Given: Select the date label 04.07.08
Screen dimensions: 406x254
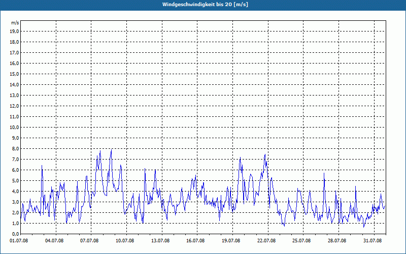Looking at the screenshot, I should click(54, 241).
